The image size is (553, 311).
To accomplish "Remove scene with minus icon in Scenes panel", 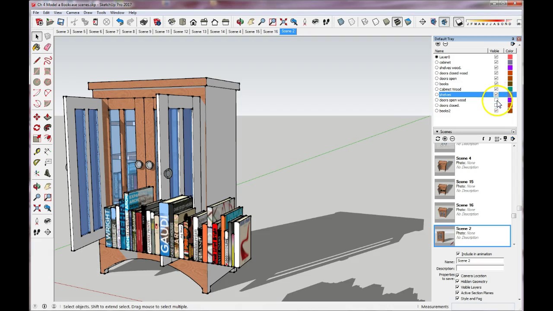I will tap(452, 139).
